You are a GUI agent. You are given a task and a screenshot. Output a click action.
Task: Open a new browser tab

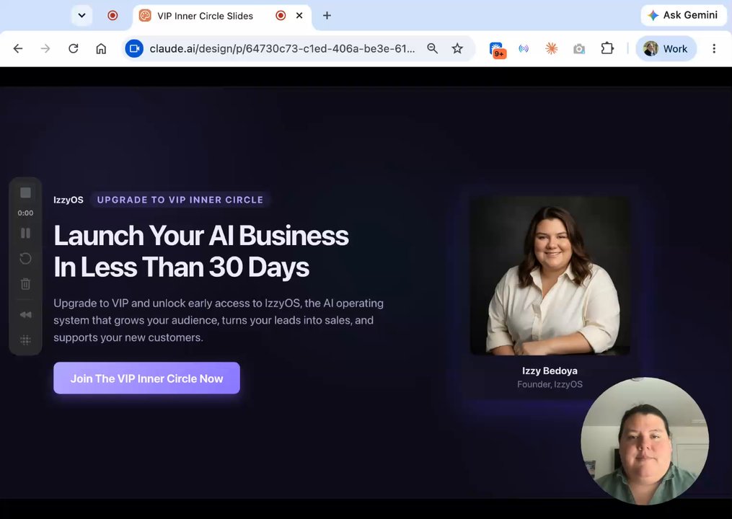click(x=327, y=15)
